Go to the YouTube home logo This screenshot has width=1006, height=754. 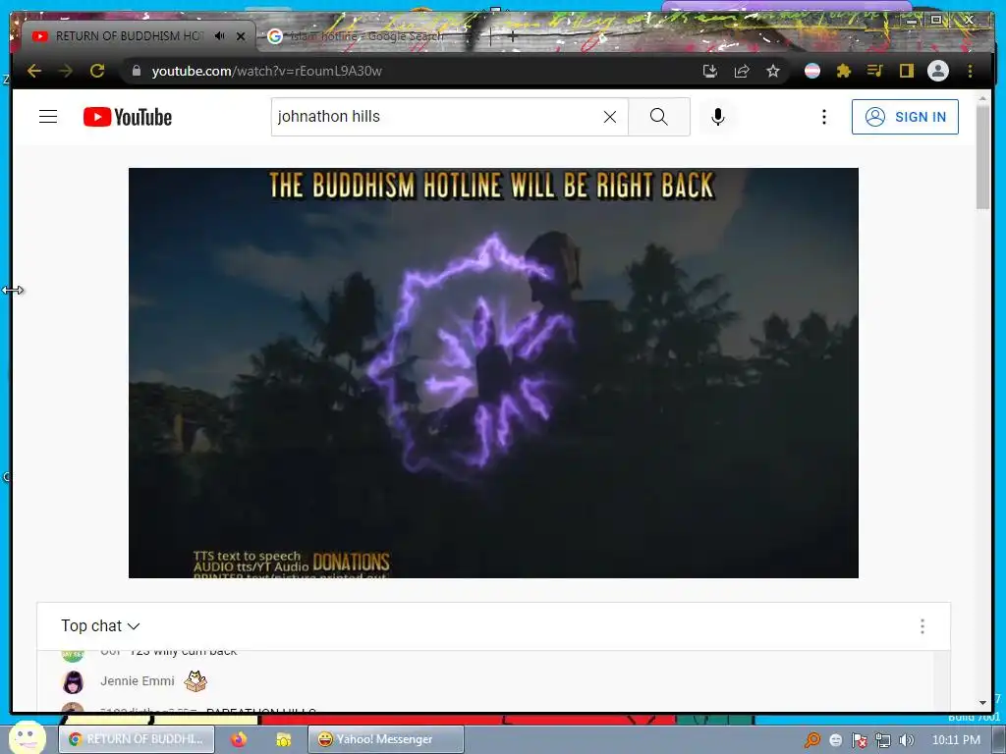pos(128,117)
